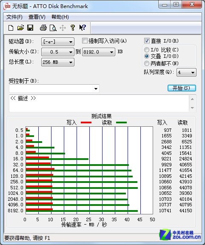Enable the 强制写入访问 checkbox

85,41
